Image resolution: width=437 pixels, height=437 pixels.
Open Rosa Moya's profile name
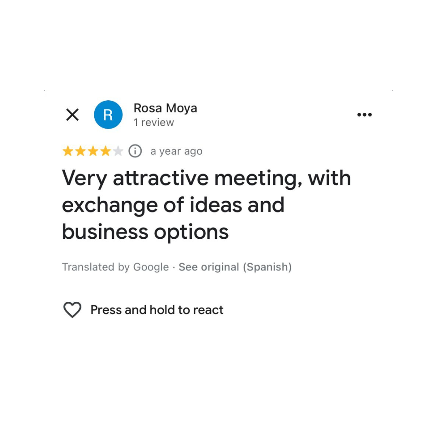(165, 108)
